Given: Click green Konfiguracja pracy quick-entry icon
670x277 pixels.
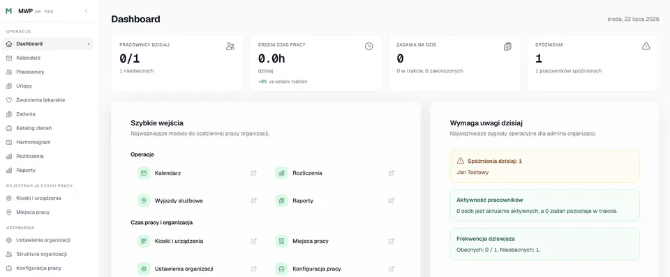Looking at the screenshot, I should (x=281, y=269).
